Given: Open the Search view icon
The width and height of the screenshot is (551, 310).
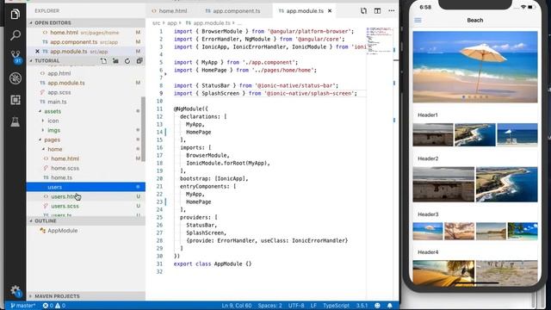Looking at the screenshot, I should (15, 35).
